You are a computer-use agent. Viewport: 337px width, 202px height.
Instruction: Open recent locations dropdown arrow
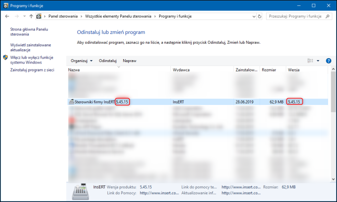(x=24, y=16)
